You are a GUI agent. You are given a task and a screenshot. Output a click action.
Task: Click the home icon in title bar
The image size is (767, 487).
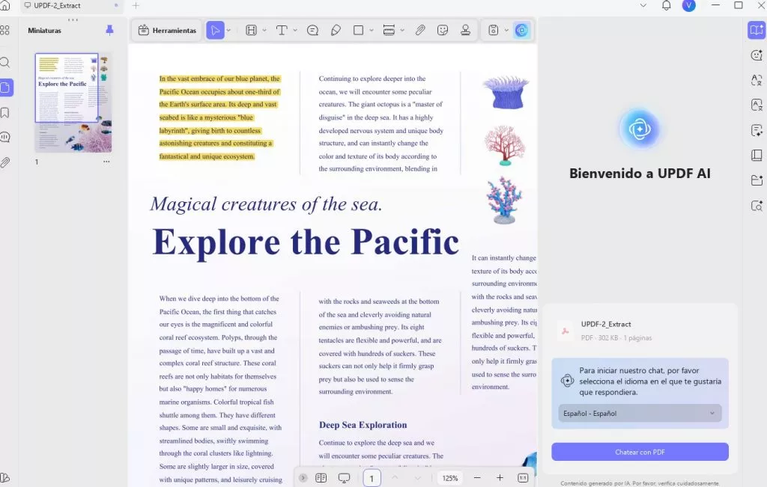(5, 5)
